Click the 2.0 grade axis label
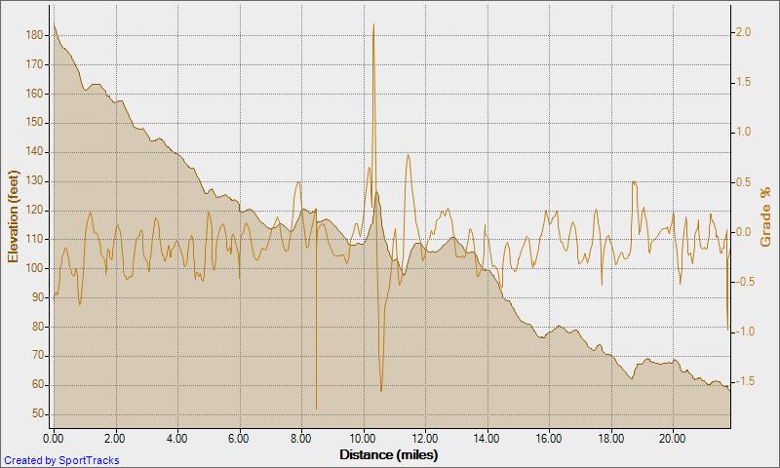Image resolution: width=780 pixels, height=468 pixels. 743,32
